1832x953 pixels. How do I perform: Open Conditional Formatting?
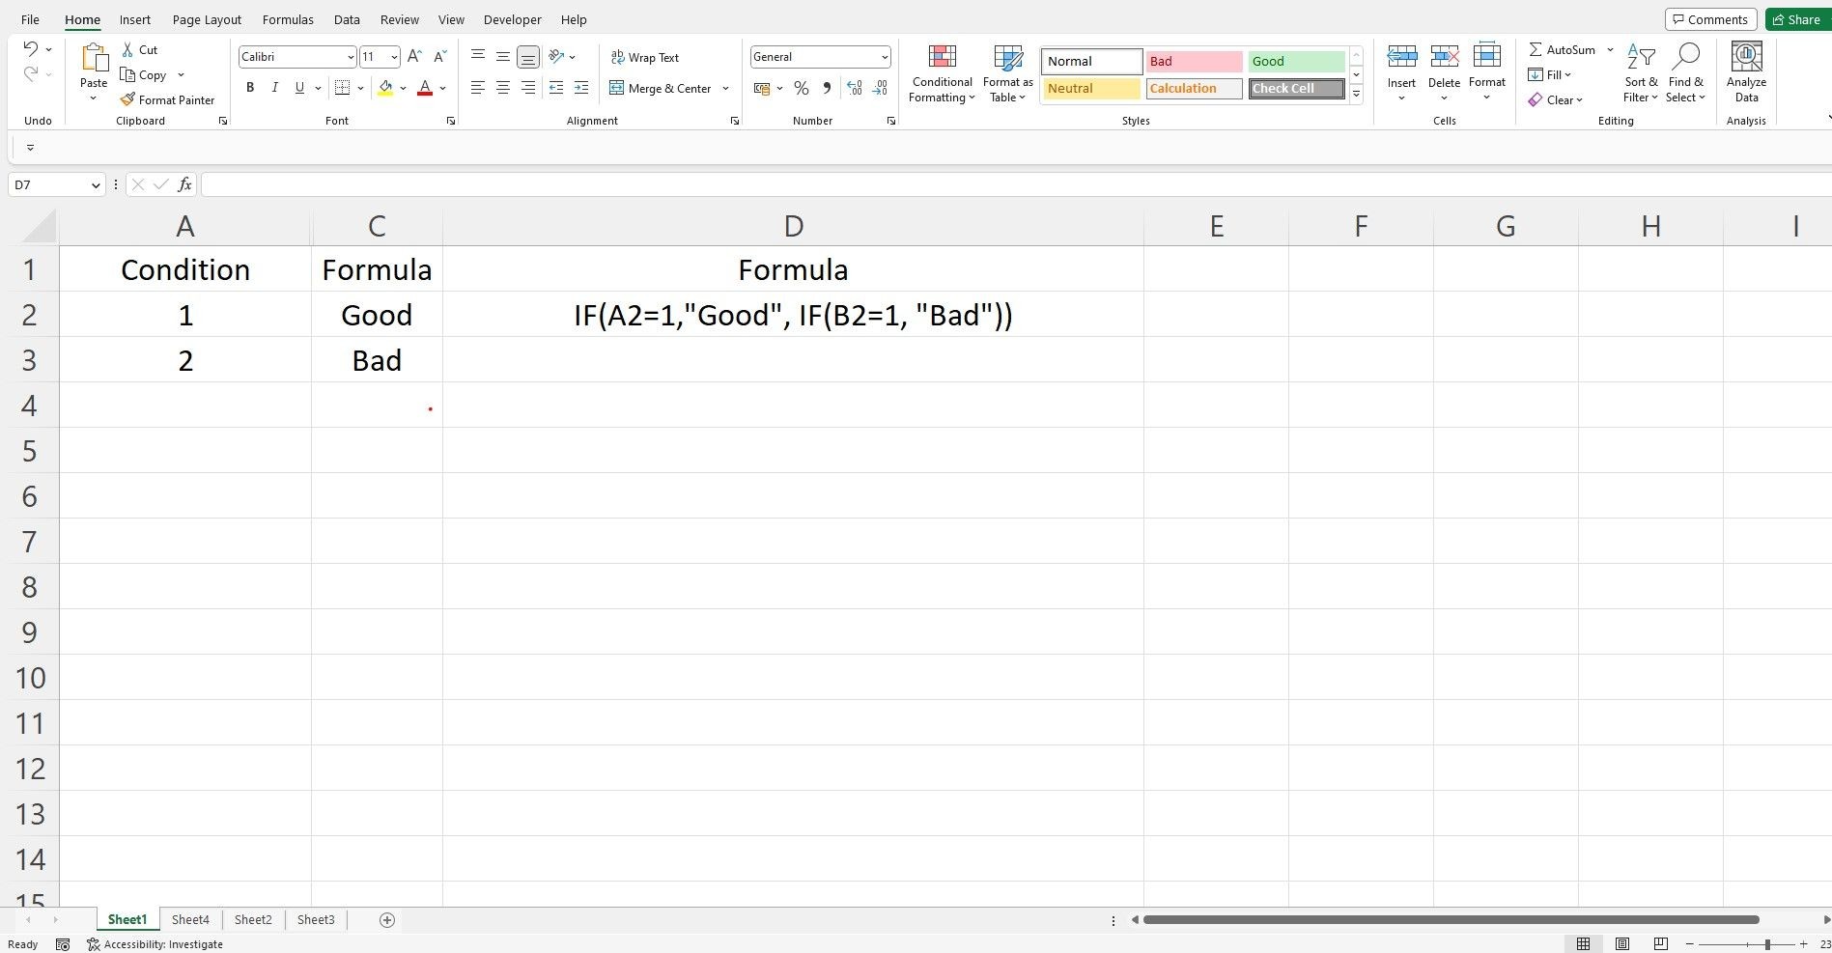942,73
